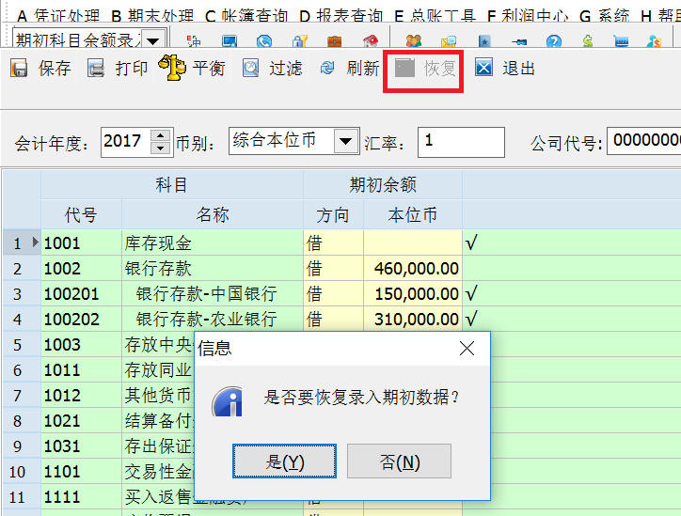The image size is (681, 516).
Task: Select the 库存现金 name cell
Action: point(213,242)
